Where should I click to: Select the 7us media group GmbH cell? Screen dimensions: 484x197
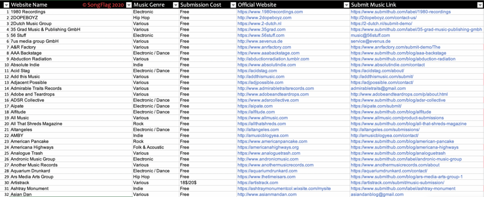pyautogui.click(x=71, y=41)
